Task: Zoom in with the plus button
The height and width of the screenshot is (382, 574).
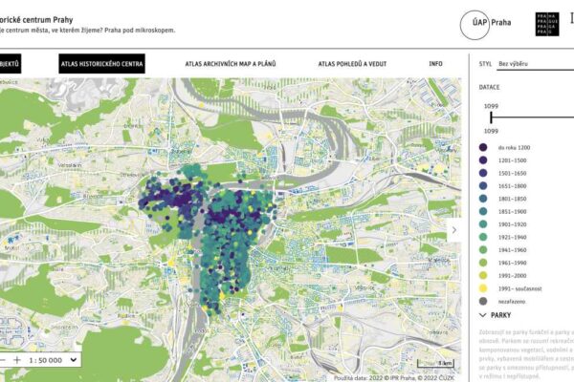Action: pos(18,360)
